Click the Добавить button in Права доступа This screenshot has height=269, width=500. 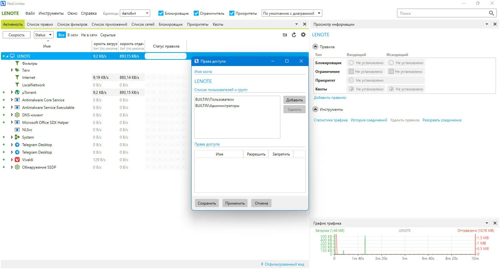[294, 100]
